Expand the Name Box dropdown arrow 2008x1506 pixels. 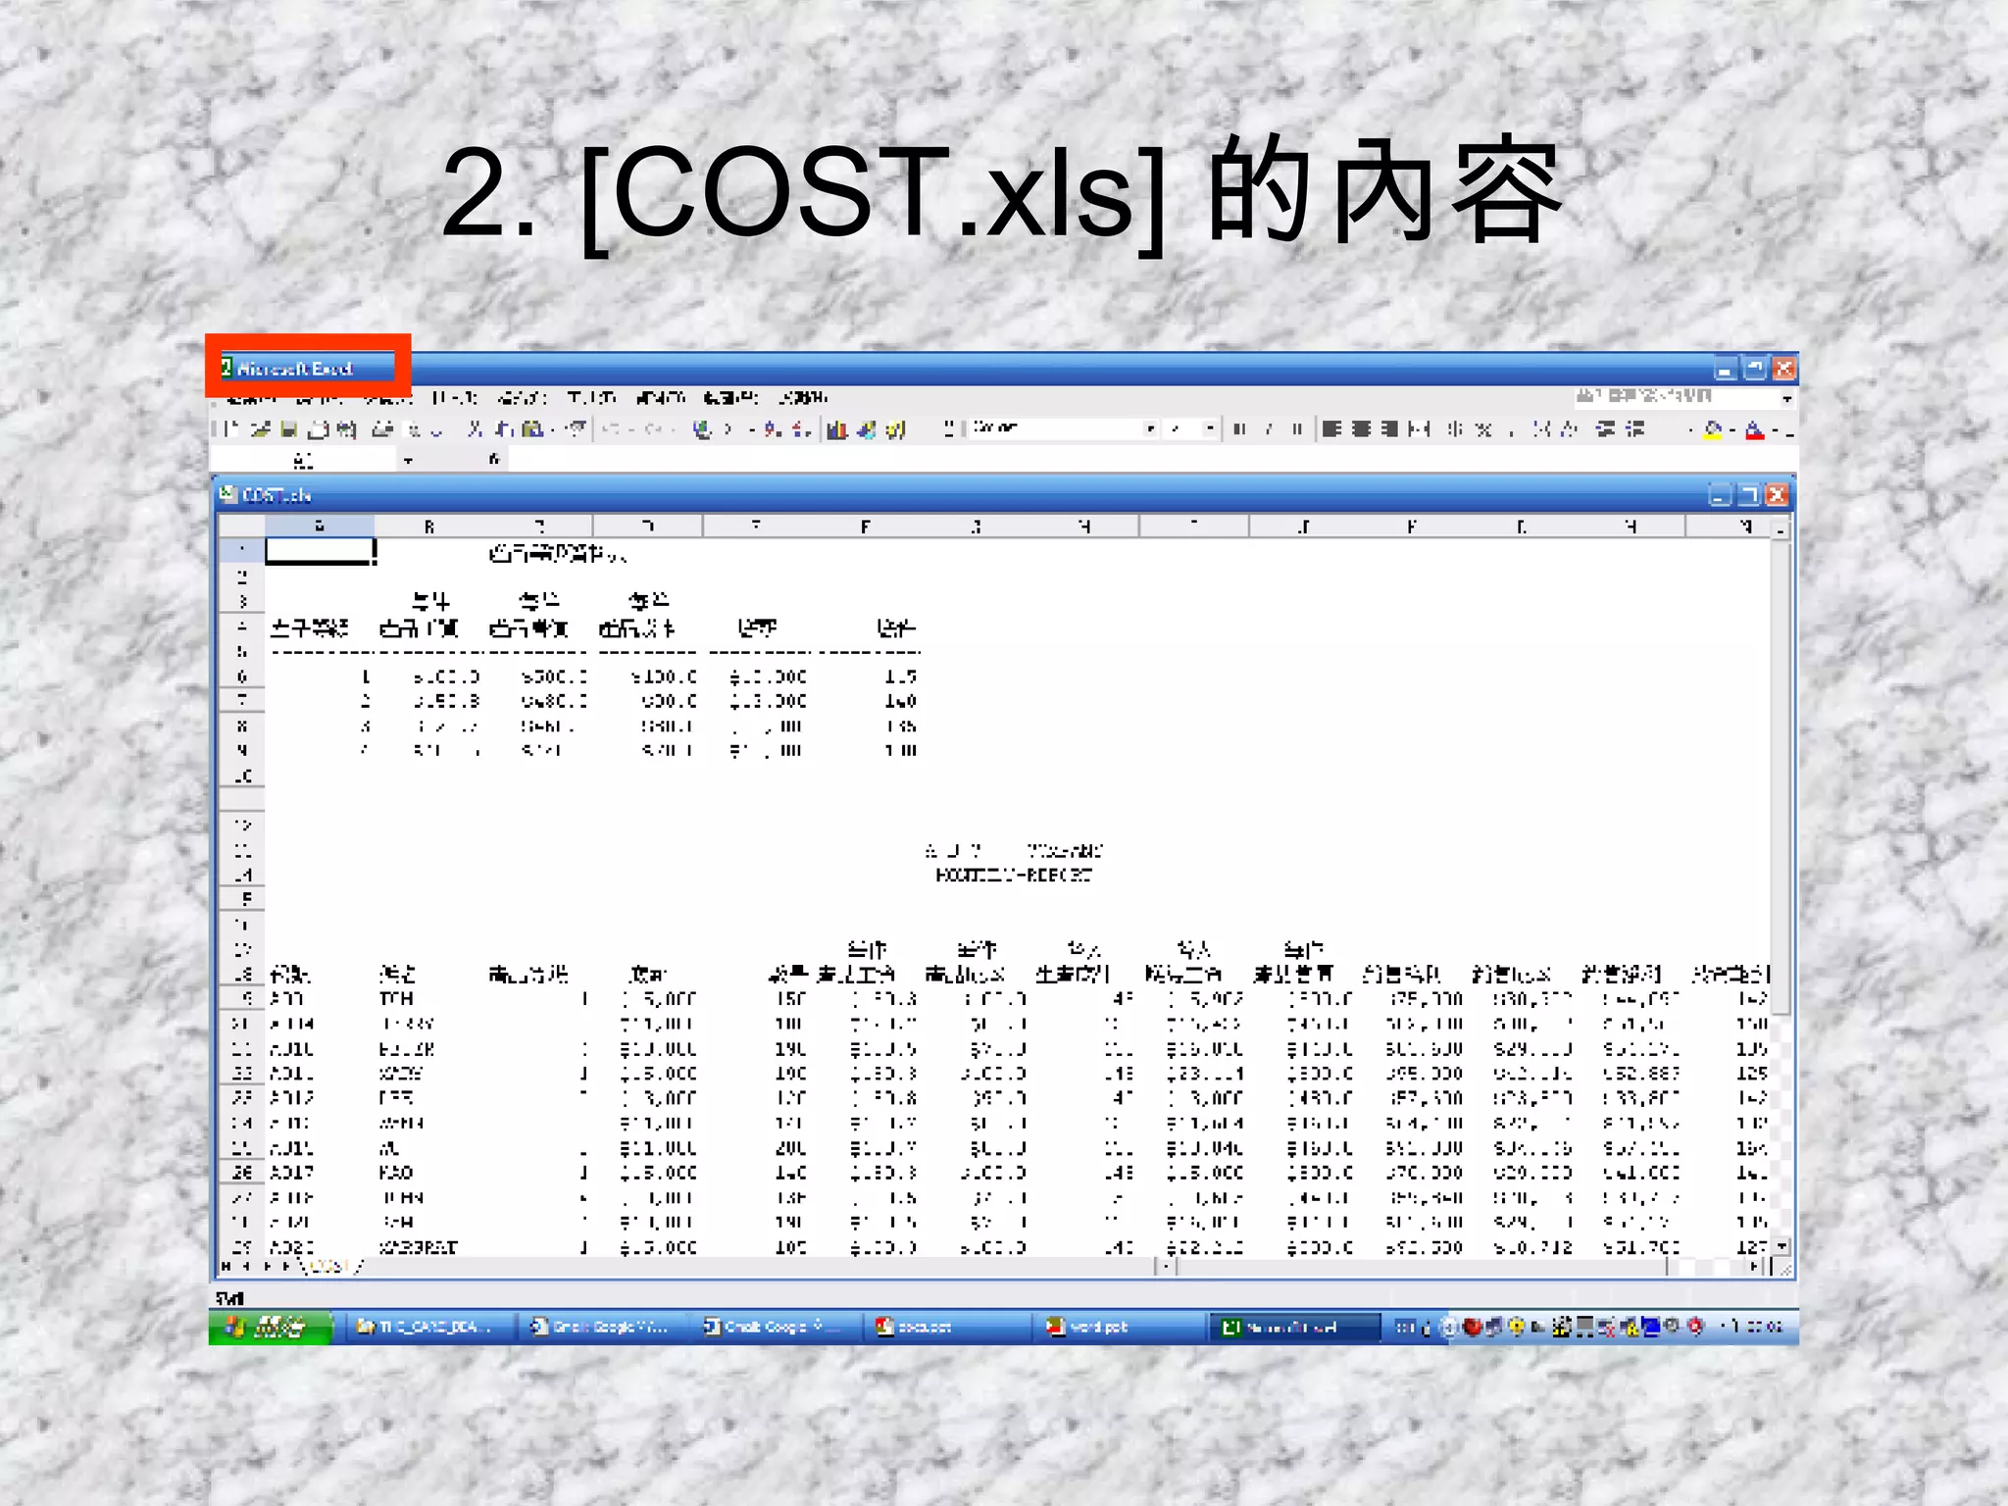[409, 460]
